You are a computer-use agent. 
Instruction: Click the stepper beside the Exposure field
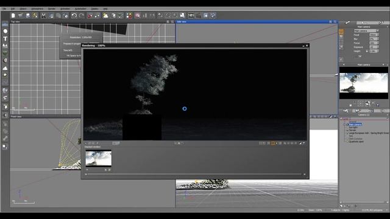[378, 47]
